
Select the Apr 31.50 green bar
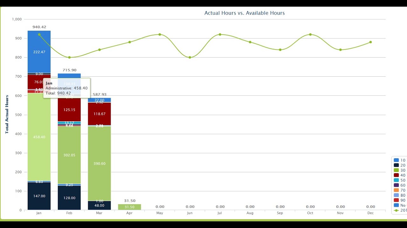pyautogui.click(x=129, y=207)
